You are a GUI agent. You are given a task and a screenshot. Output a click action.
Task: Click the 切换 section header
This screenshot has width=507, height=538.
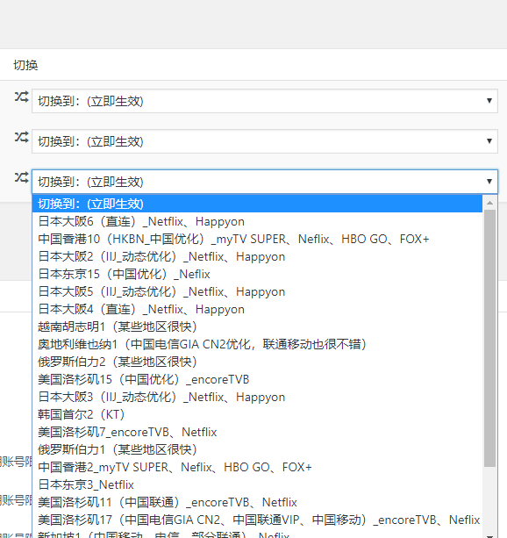(25, 65)
